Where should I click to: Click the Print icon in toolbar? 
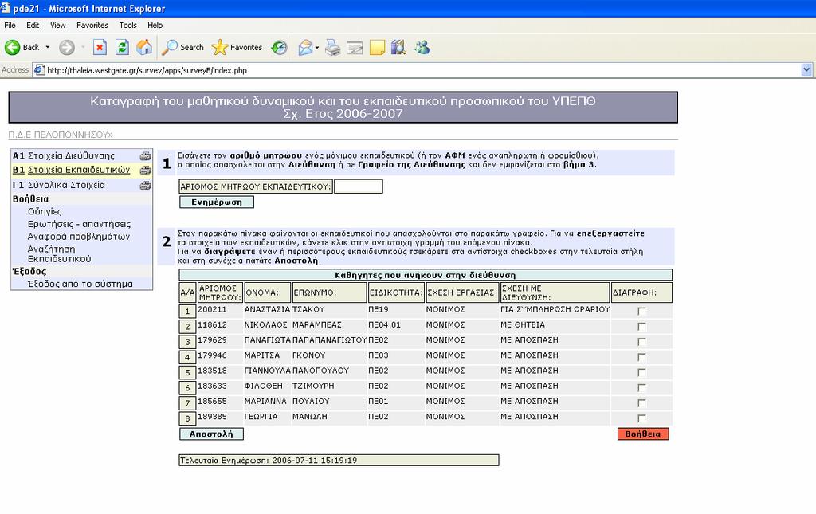click(x=332, y=47)
